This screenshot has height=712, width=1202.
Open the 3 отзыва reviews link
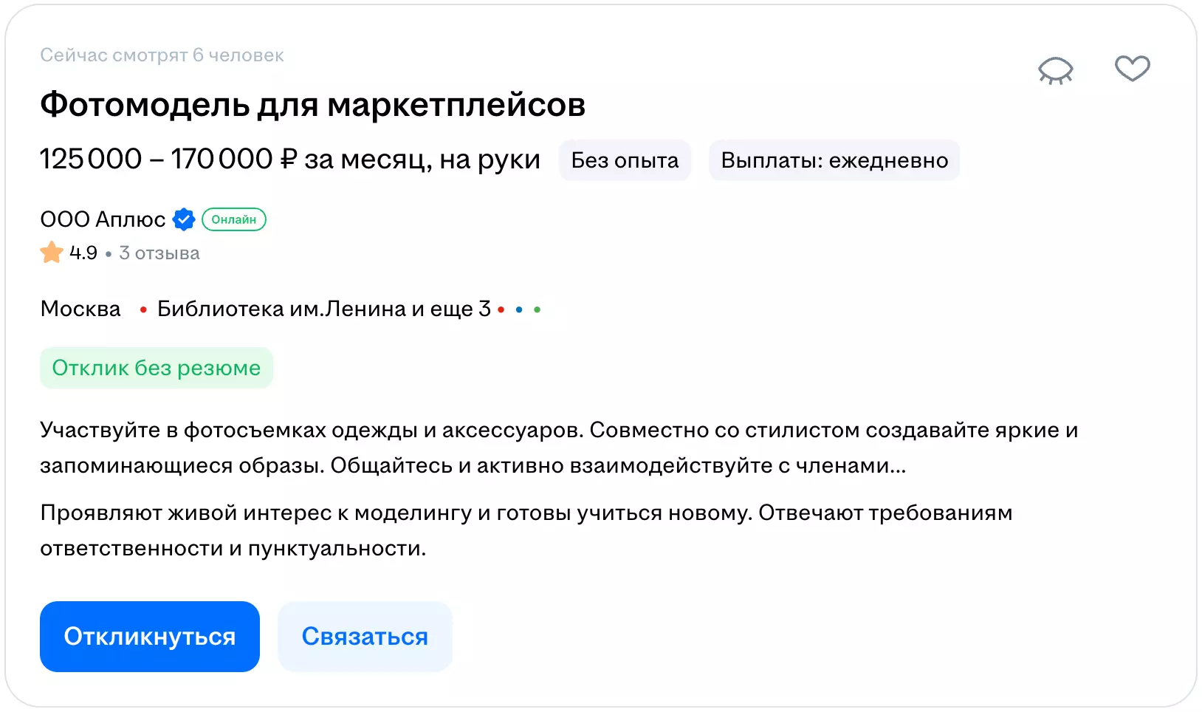pyautogui.click(x=159, y=253)
